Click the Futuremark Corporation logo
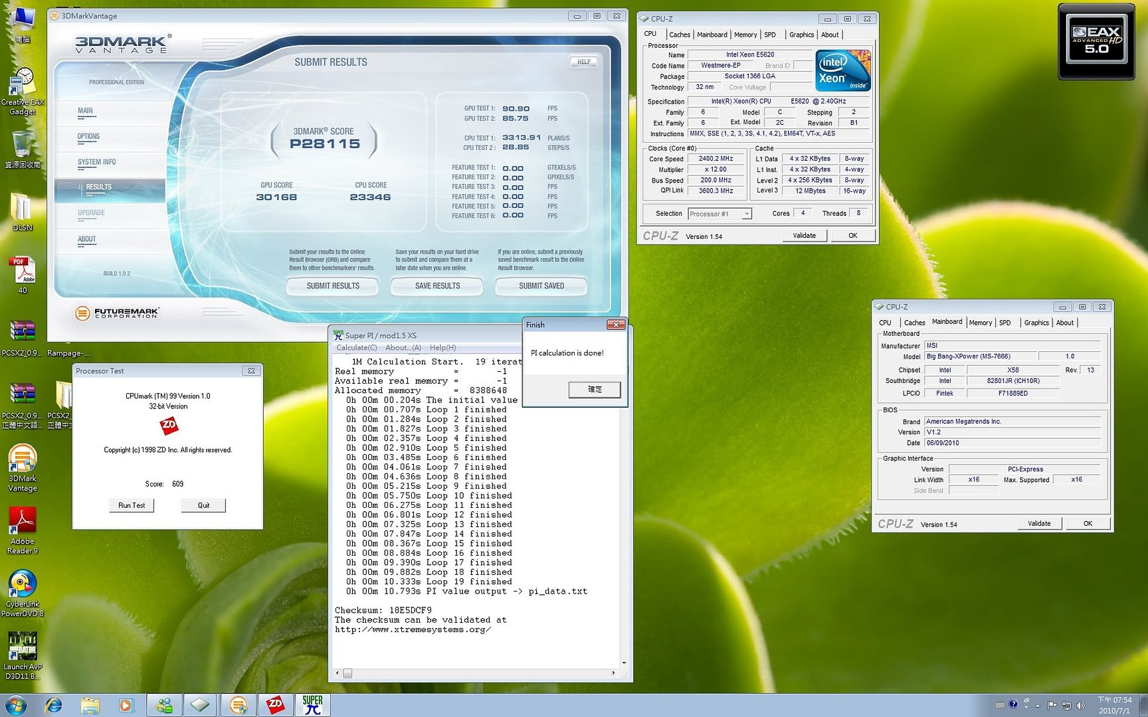 coord(117,313)
